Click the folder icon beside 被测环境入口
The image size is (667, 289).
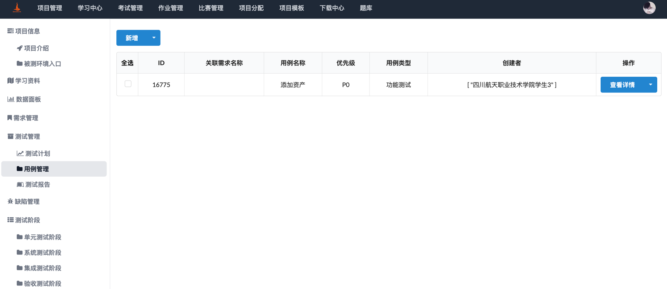[x=19, y=64]
